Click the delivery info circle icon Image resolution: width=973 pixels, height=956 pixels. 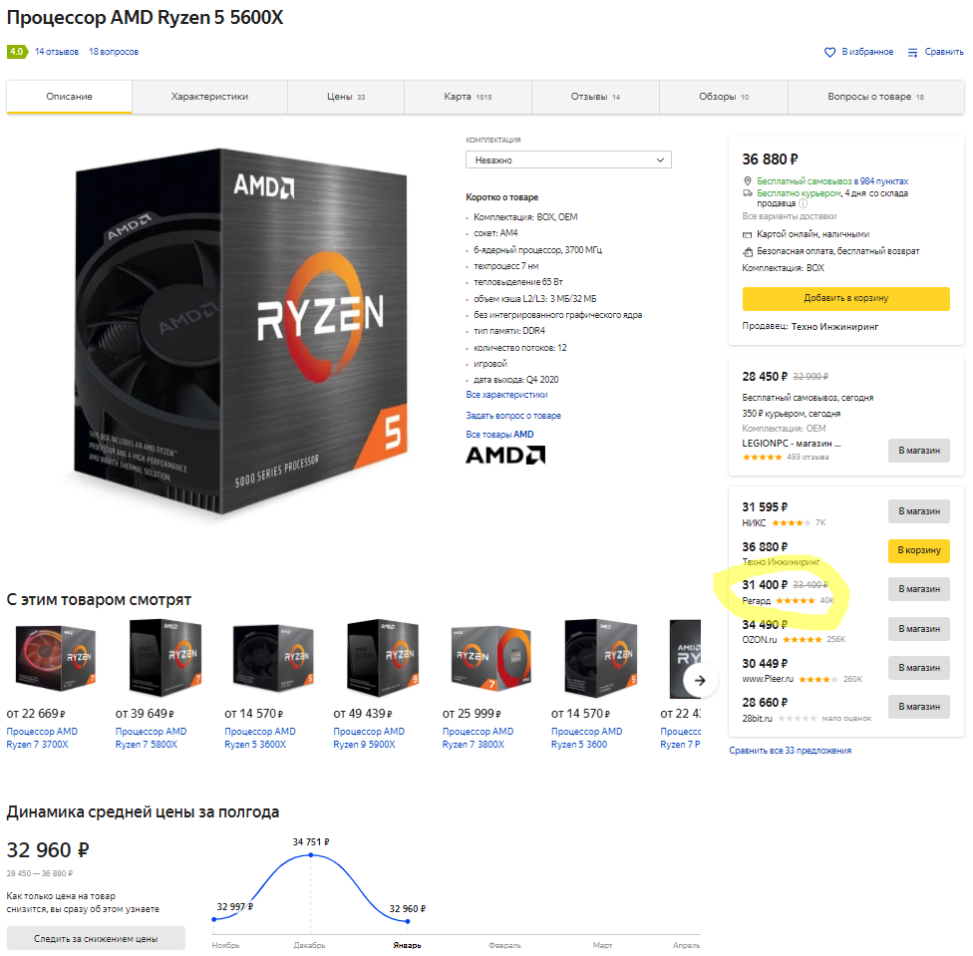(x=803, y=203)
